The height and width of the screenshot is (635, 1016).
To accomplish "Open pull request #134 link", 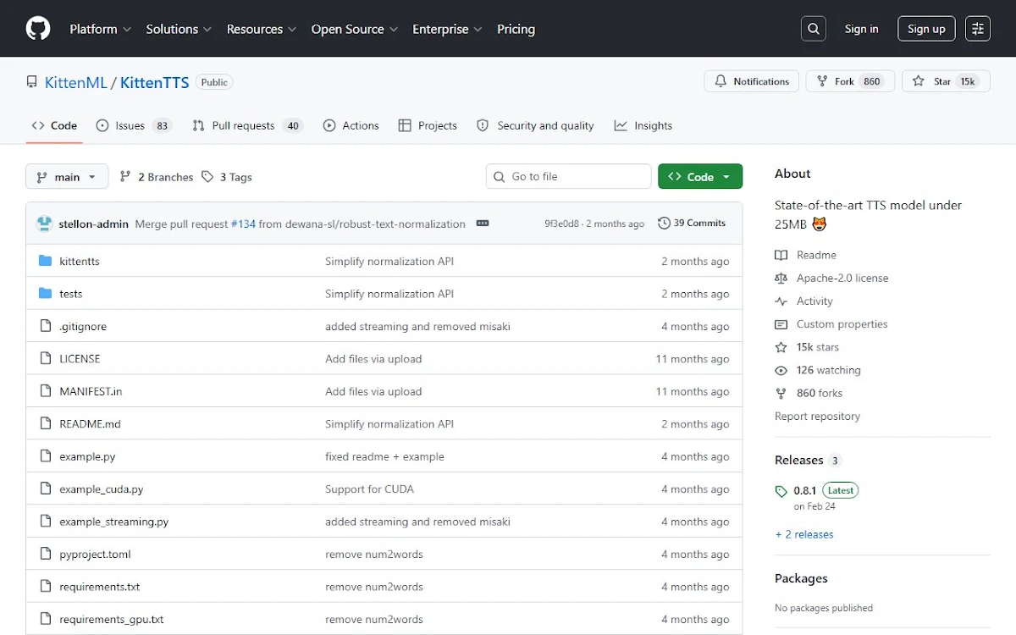I will (243, 224).
